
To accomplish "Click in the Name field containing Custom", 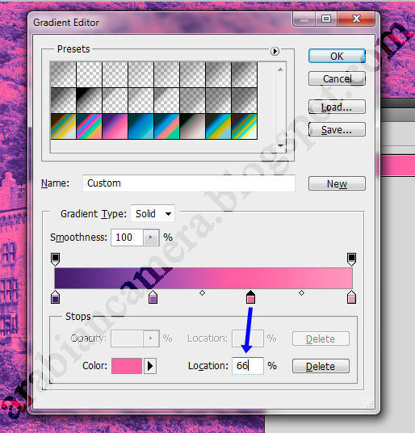I will (189, 183).
